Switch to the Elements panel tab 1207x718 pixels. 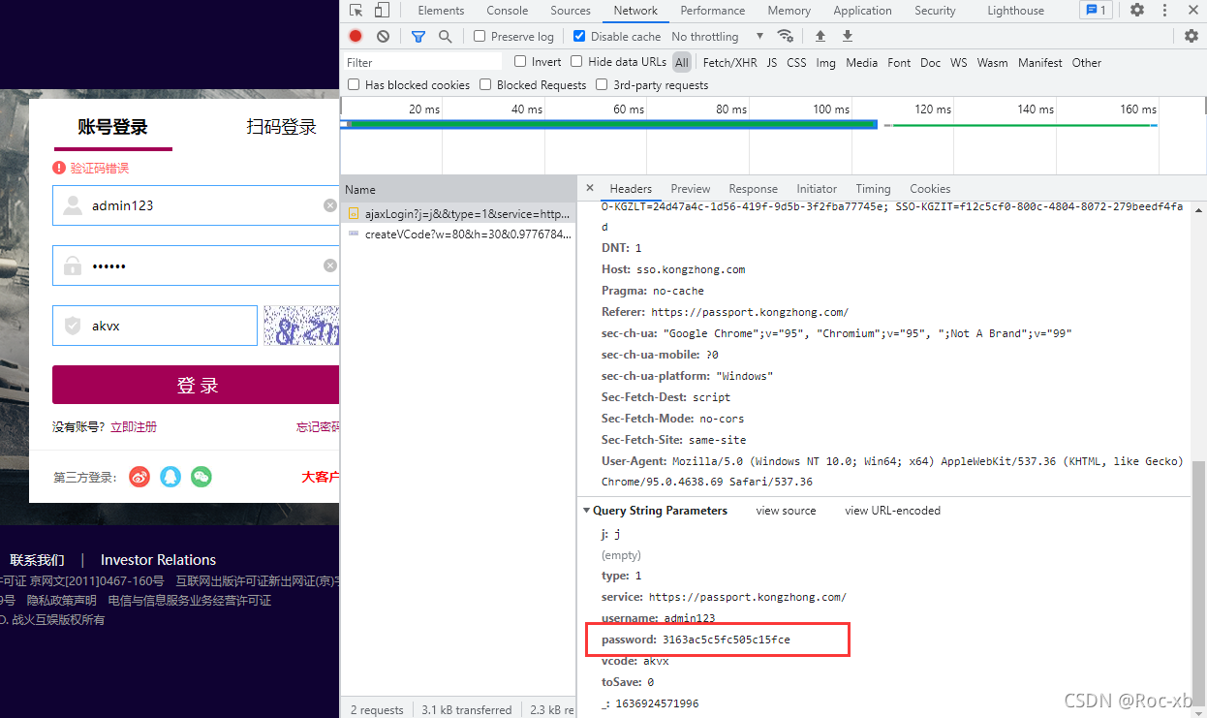pyautogui.click(x=441, y=11)
